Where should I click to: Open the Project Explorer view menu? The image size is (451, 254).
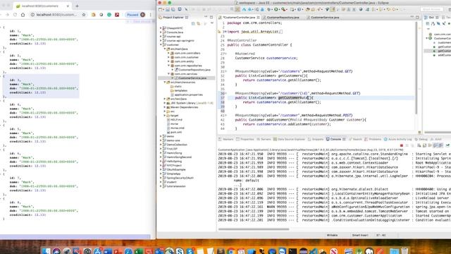(x=212, y=23)
